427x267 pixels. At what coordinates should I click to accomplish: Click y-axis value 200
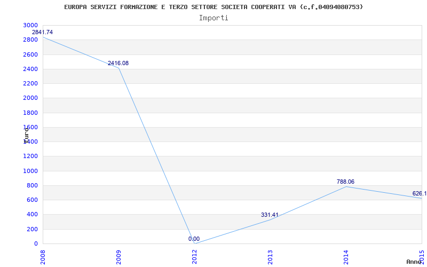click(33, 229)
